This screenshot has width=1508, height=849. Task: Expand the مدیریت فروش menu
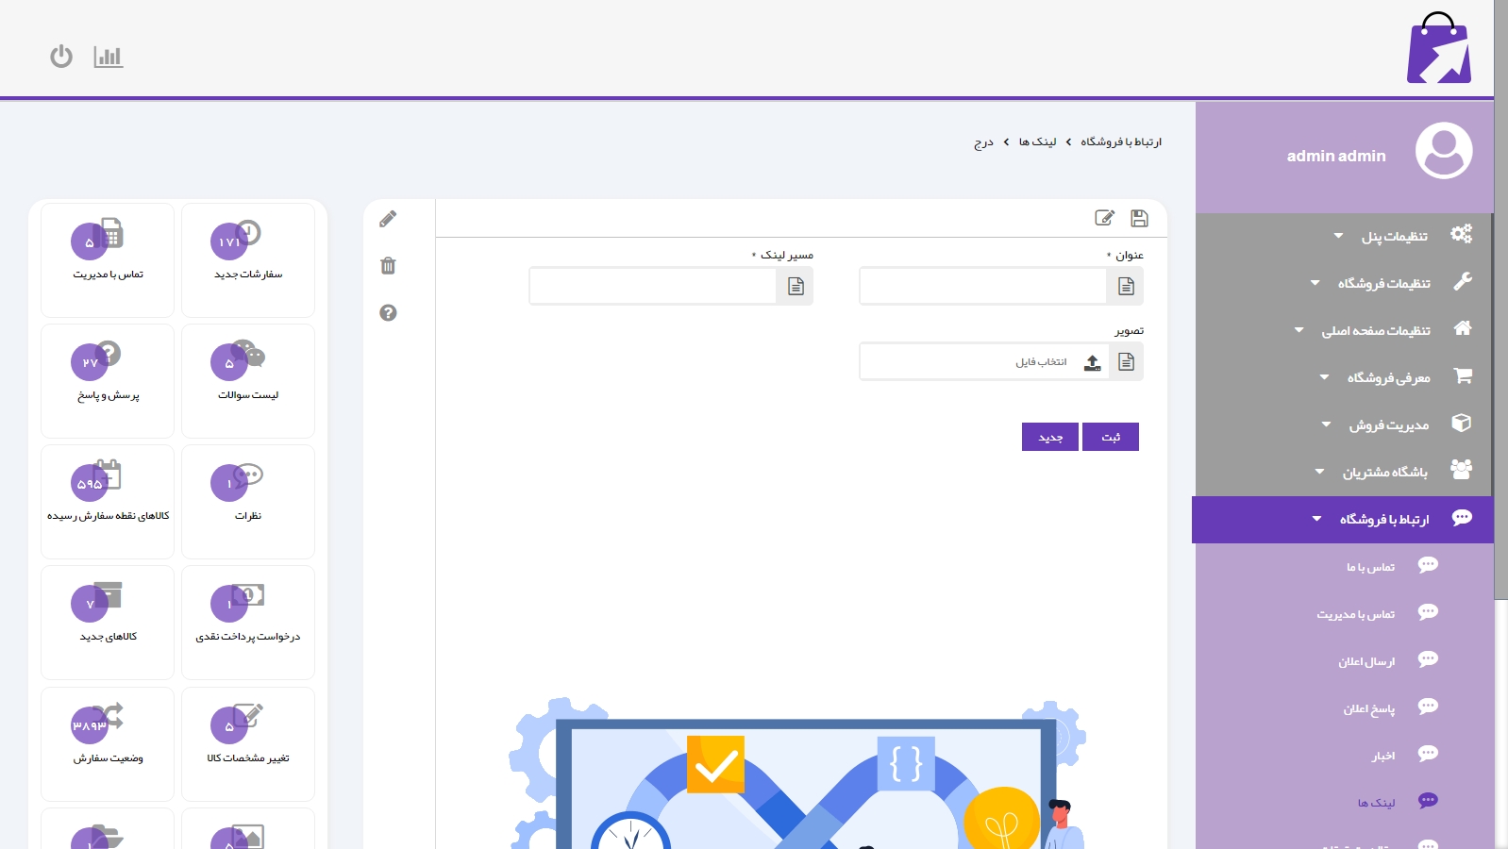(x=1388, y=424)
